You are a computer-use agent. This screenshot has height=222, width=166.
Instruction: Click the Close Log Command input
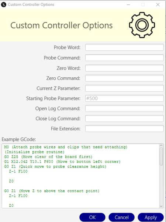pos(124,118)
